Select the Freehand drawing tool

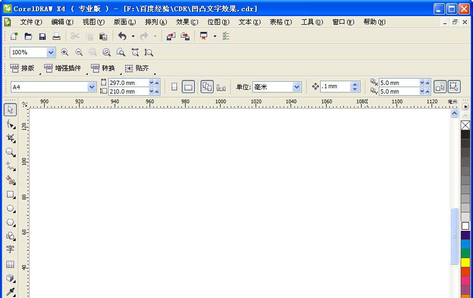[x=10, y=166]
